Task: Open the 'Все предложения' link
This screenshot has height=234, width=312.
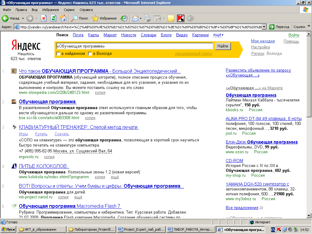Action: (x=242, y=207)
